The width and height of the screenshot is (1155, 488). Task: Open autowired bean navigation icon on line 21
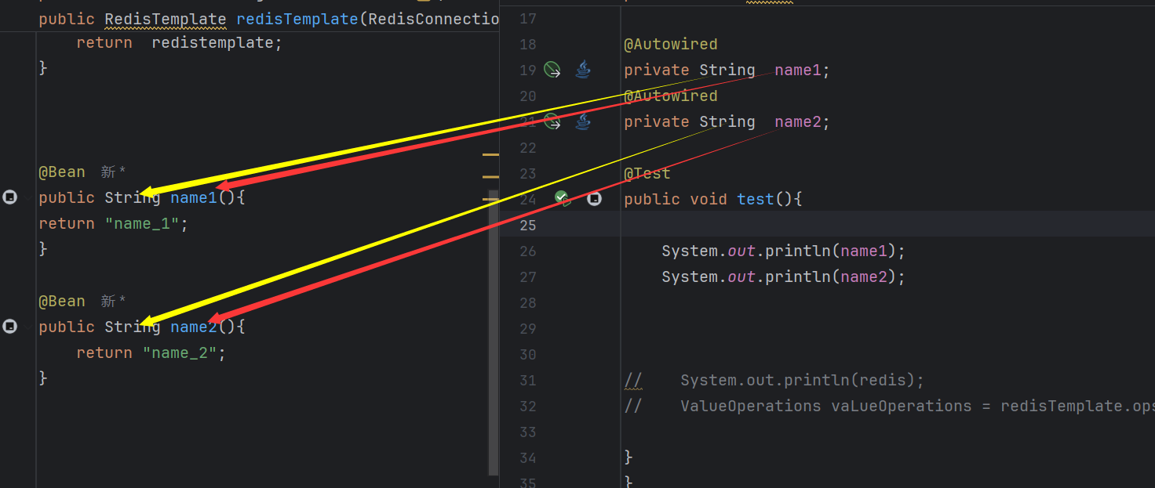click(552, 121)
